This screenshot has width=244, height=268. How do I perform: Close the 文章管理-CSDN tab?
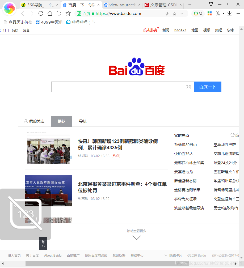click(x=180, y=5)
